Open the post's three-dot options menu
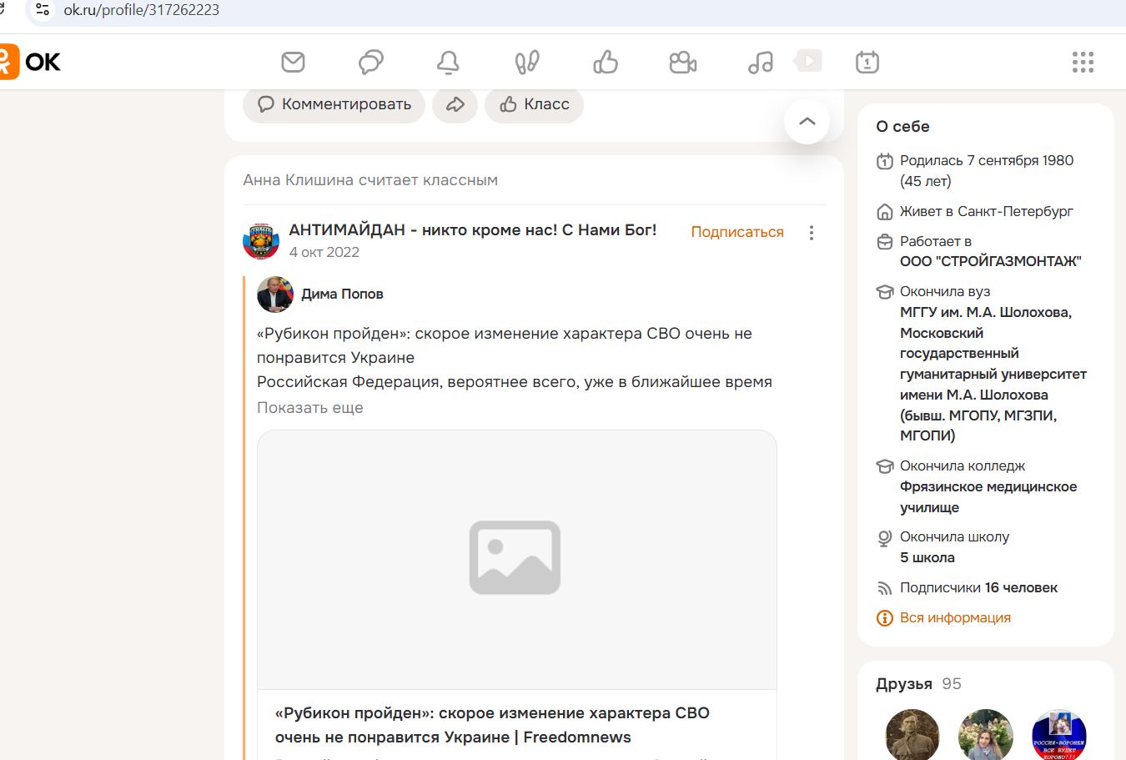 click(x=811, y=233)
